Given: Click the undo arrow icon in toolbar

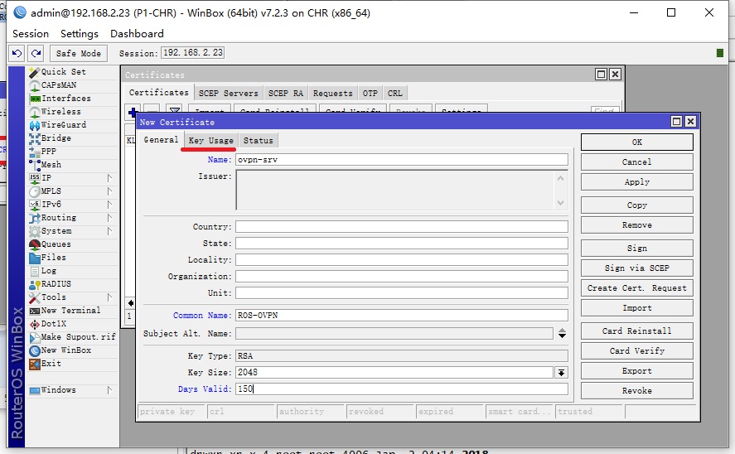Looking at the screenshot, I should [x=17, y=53].
